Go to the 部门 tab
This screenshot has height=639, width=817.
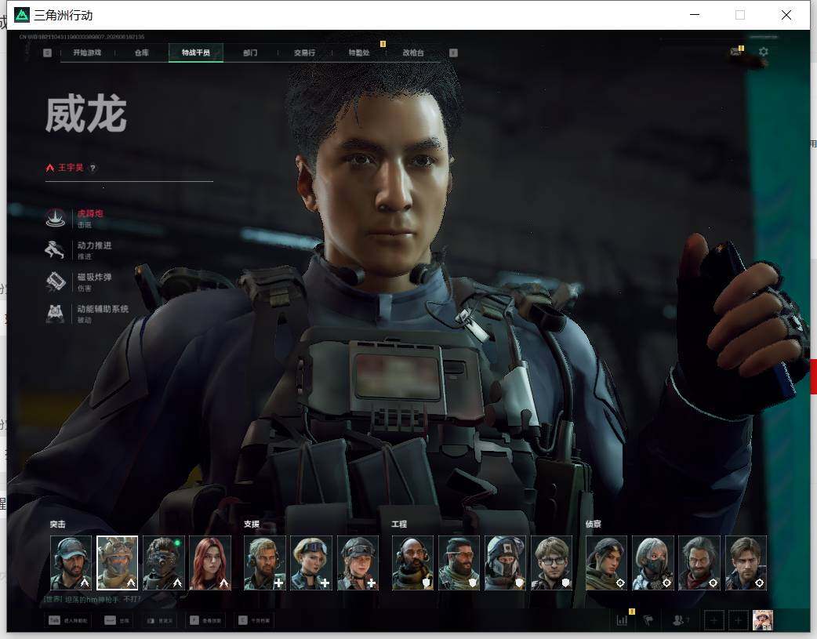coord(250,53)
